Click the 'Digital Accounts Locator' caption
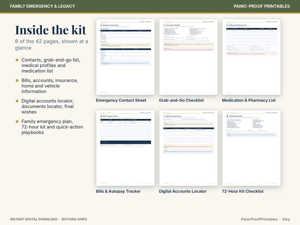This screenshot has height=225, width=300. coord(183,191)
